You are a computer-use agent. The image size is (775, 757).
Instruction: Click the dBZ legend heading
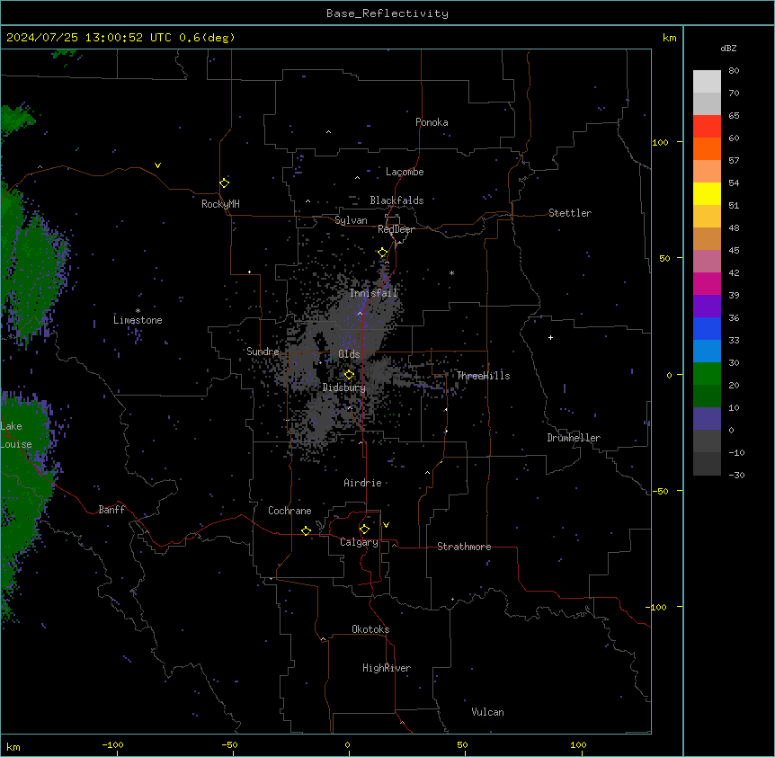click(728, 49)
